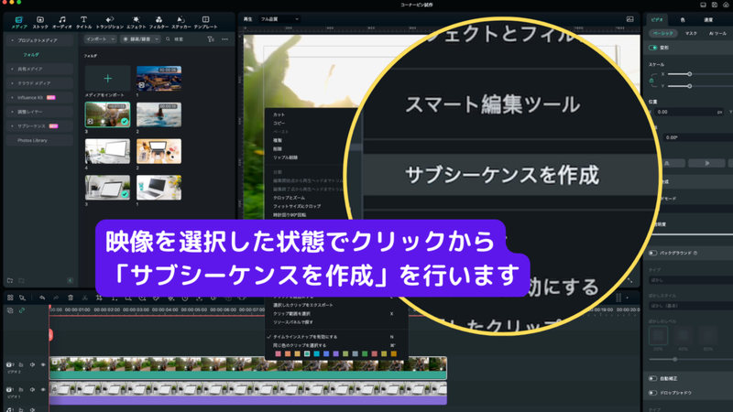The width and height of the screenshot is (733, 412).
Task: Lock the ビデオ 1 track
Action: pyautogui.click(x=21, y=389)
